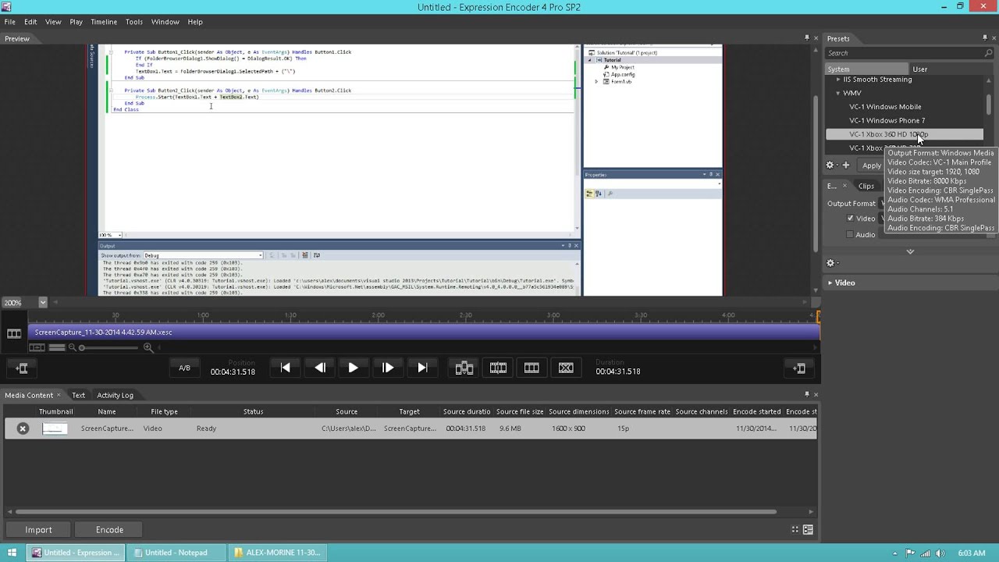Switch to the Activity Log tab
The image size is (999, 562).
tap(115, 395)
